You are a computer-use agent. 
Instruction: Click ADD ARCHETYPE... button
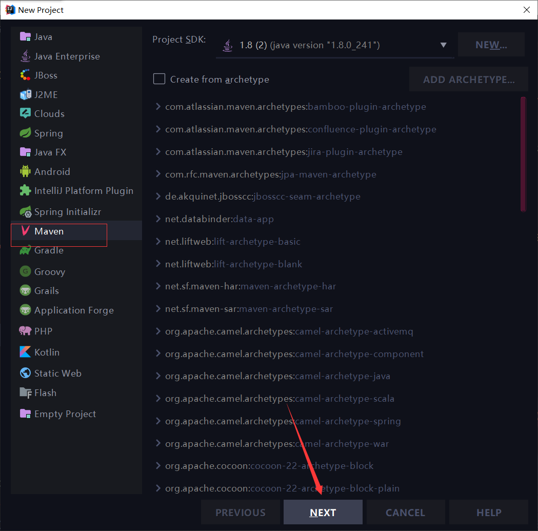[468, 80]
